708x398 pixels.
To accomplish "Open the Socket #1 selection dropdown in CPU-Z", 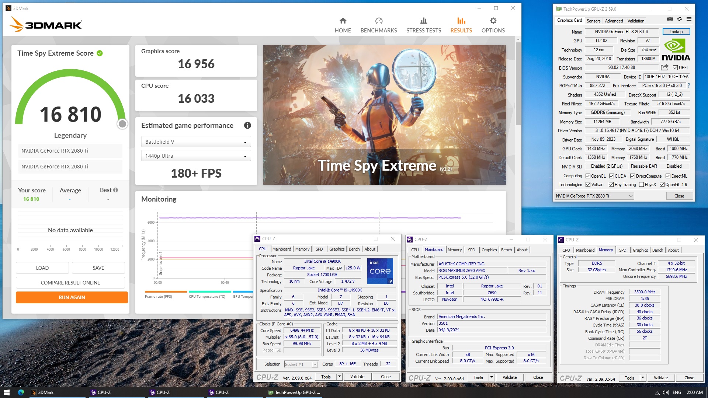I will click(301, 364).
